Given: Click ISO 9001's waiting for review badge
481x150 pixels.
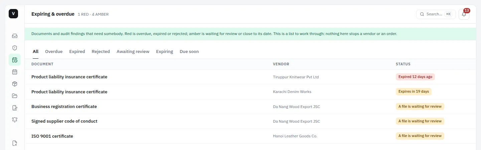Looking at the screenshot, I should click(420, 136).
